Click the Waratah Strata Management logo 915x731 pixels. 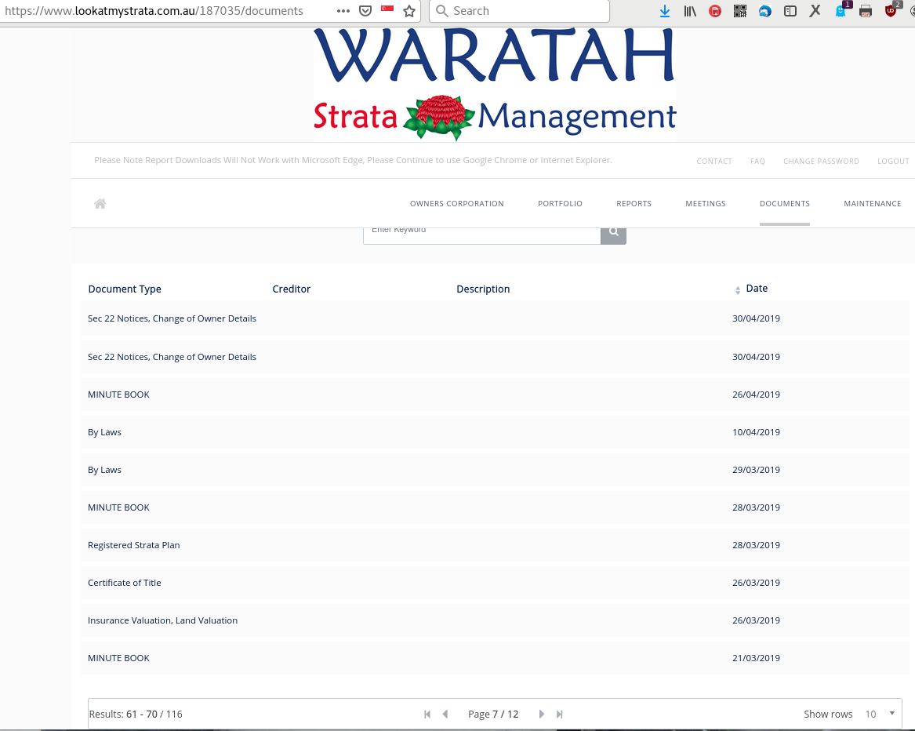point(495,85)
